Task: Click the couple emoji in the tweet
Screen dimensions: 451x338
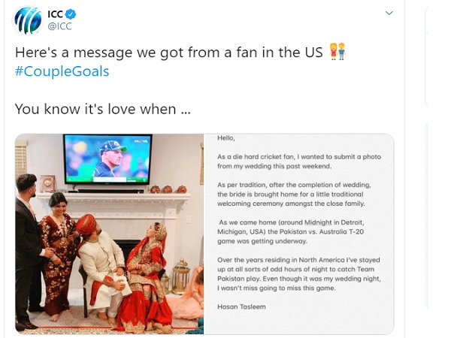Action: pos(337,53)
